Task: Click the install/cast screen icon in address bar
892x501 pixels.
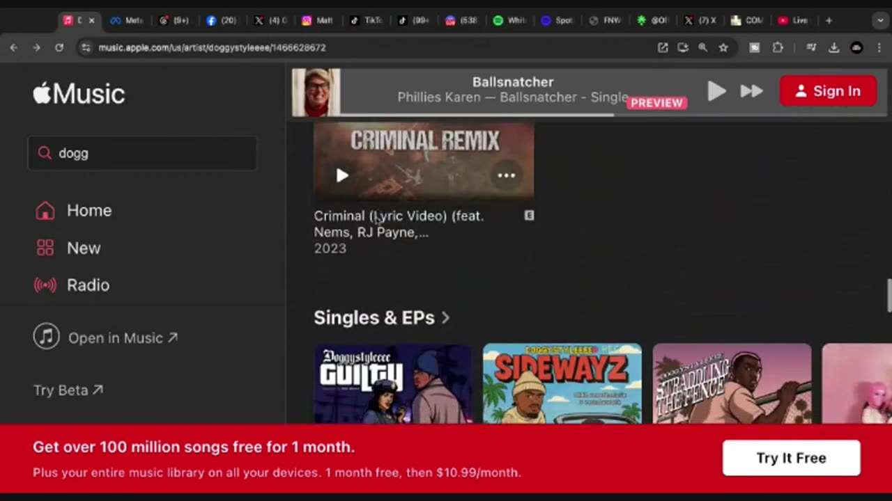Action: [x=683, y=47]
